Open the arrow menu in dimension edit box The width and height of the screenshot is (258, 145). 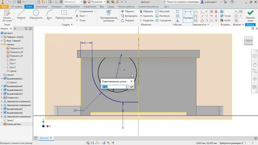pyautogui.click(x=127, y=87)
